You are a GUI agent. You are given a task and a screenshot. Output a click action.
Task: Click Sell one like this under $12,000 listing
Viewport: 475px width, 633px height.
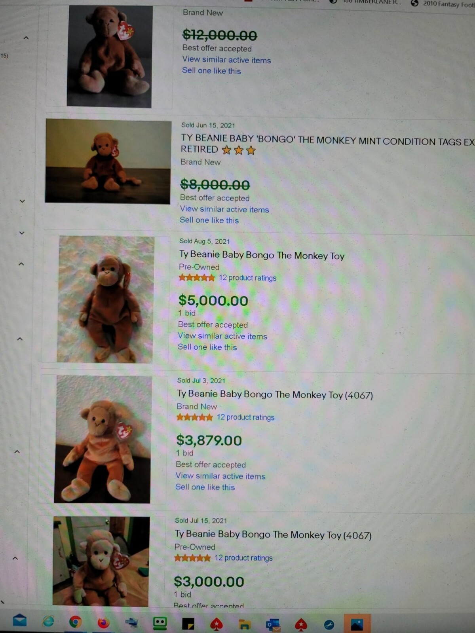click(x=211, y=71)
